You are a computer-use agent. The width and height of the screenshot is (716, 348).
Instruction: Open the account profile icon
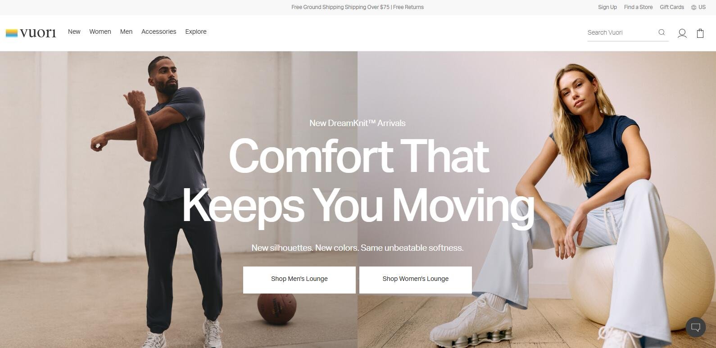click(682, 33)
